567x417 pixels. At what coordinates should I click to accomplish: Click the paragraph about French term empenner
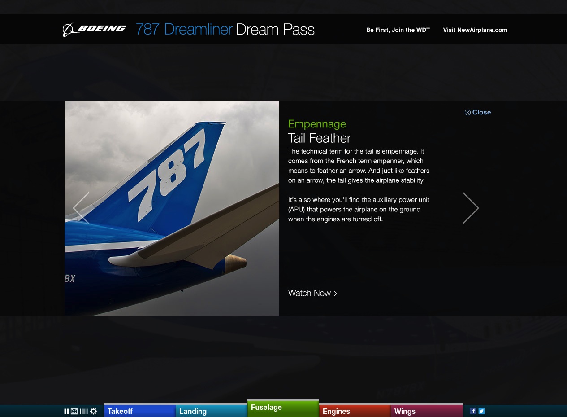click(x=359, y=166)
